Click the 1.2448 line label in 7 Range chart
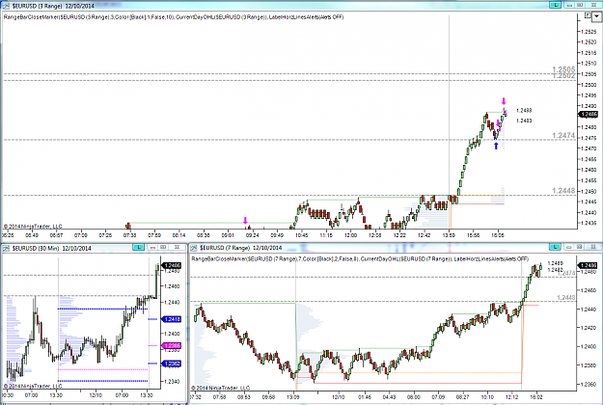Image resolution: width=603 pixels, height=405 pixels. pos(565,298)
